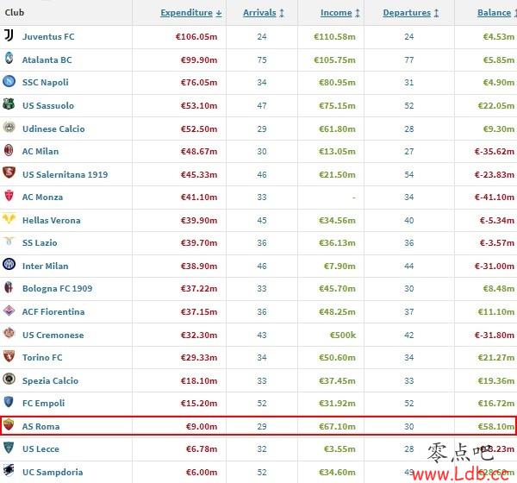
Task: Click the FC Empoli club crest
Action: click(9, 402)
